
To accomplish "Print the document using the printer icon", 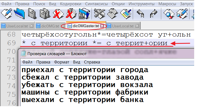I will click(84, 14).
